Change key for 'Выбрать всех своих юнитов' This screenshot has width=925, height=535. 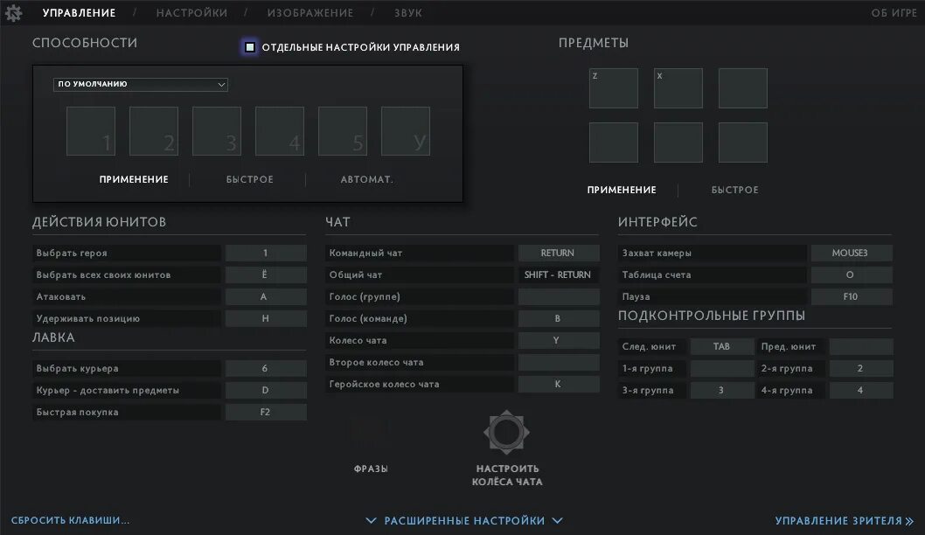[x=266, y=274]
